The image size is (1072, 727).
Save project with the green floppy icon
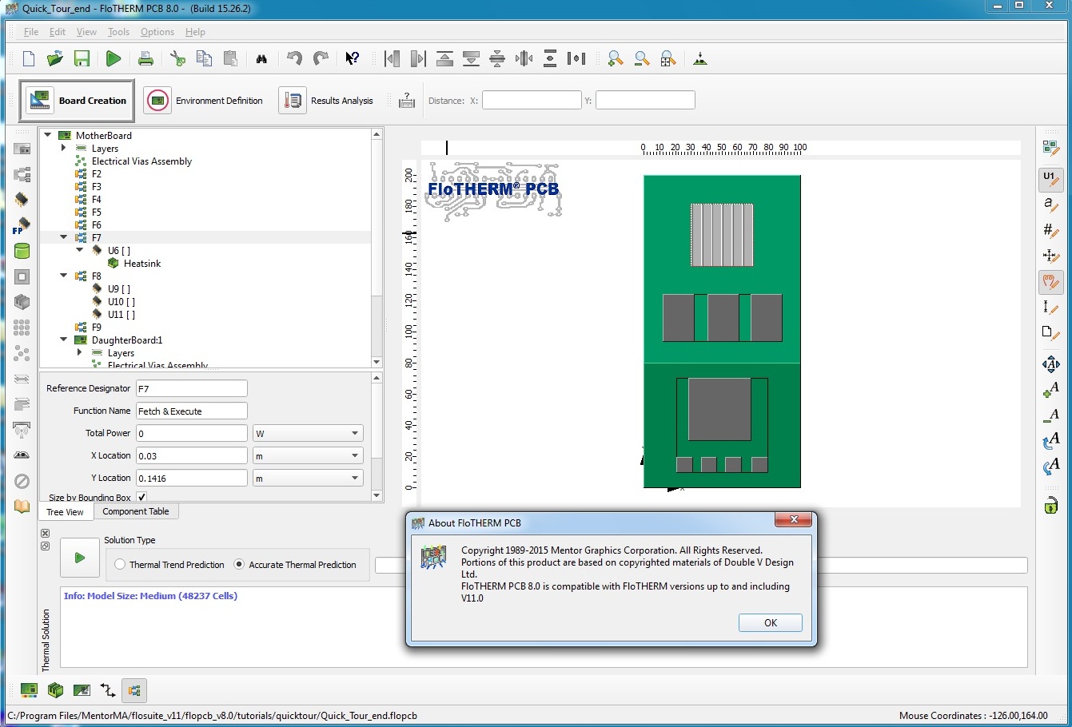pyautogui.click(x=82, y=58)
